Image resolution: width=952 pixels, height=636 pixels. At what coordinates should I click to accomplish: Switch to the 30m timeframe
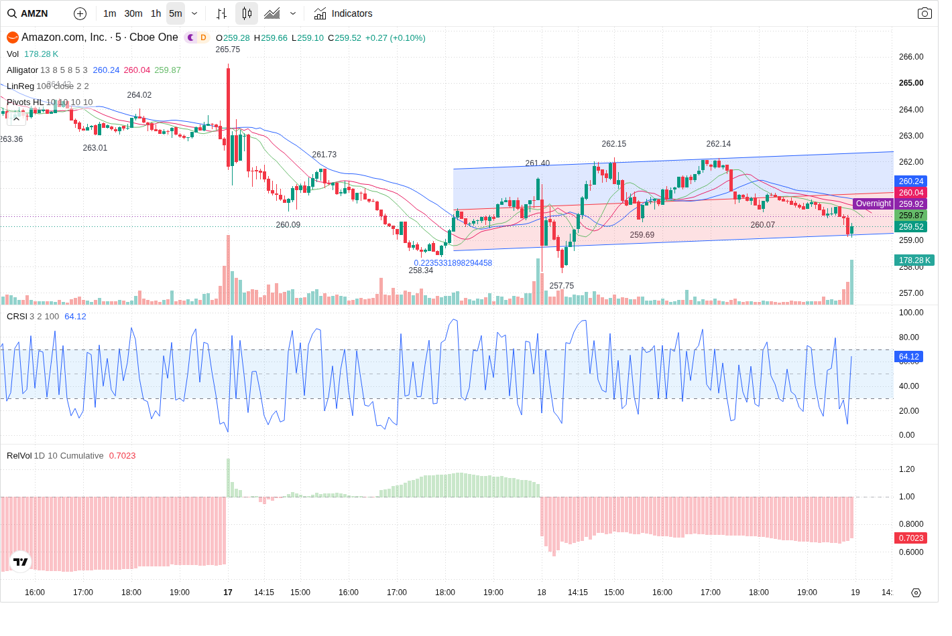133,13
